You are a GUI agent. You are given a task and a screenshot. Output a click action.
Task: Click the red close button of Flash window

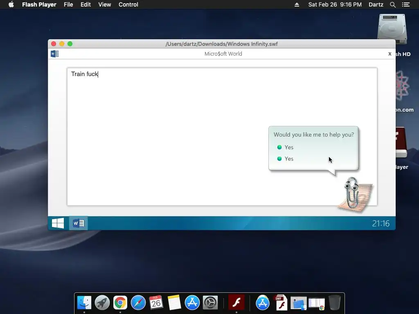click(54, 44)
